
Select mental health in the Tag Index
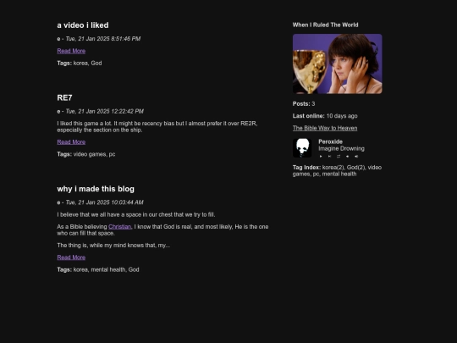point(339,174)
